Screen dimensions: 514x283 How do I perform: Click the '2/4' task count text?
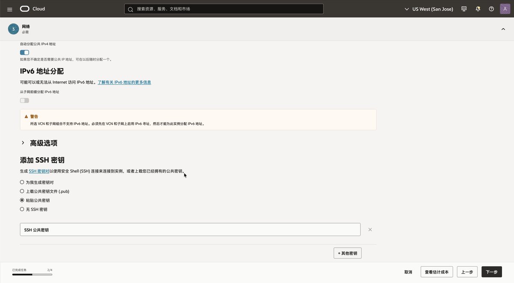50,270
